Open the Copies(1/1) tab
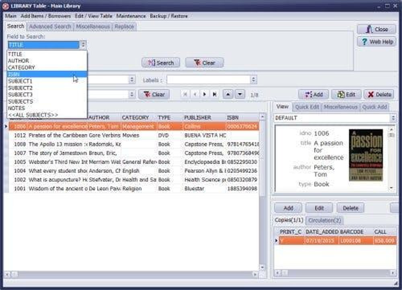This screenshot has height=290, width=402. [289, 220]
